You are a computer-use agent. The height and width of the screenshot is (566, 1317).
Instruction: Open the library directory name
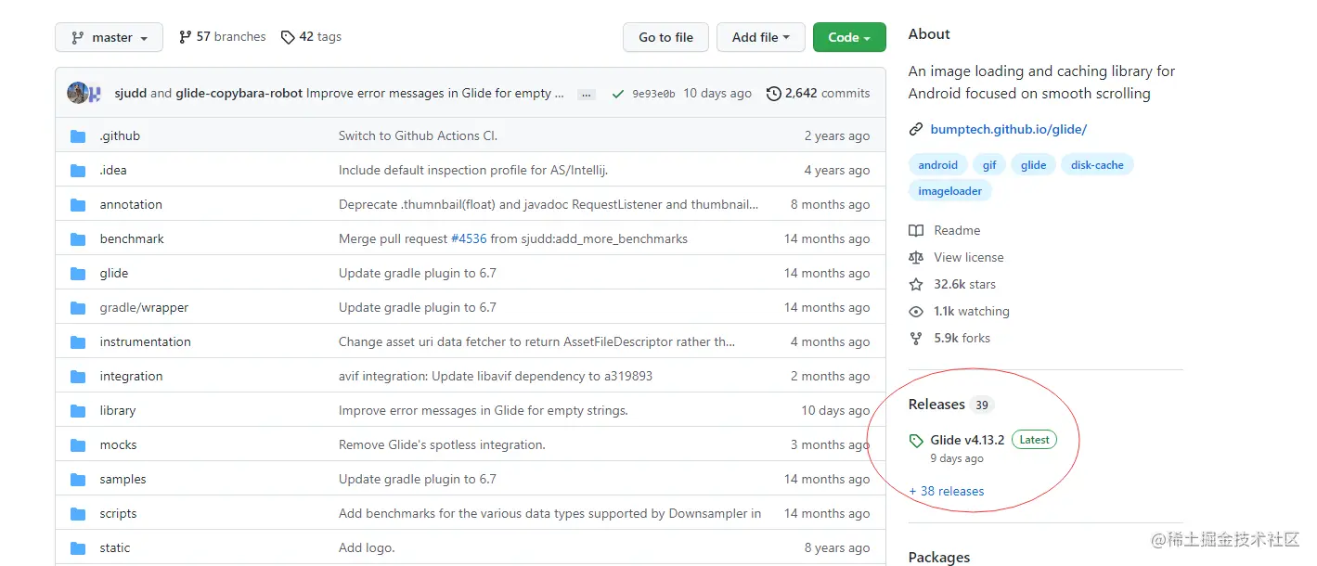tap(118, 410)
